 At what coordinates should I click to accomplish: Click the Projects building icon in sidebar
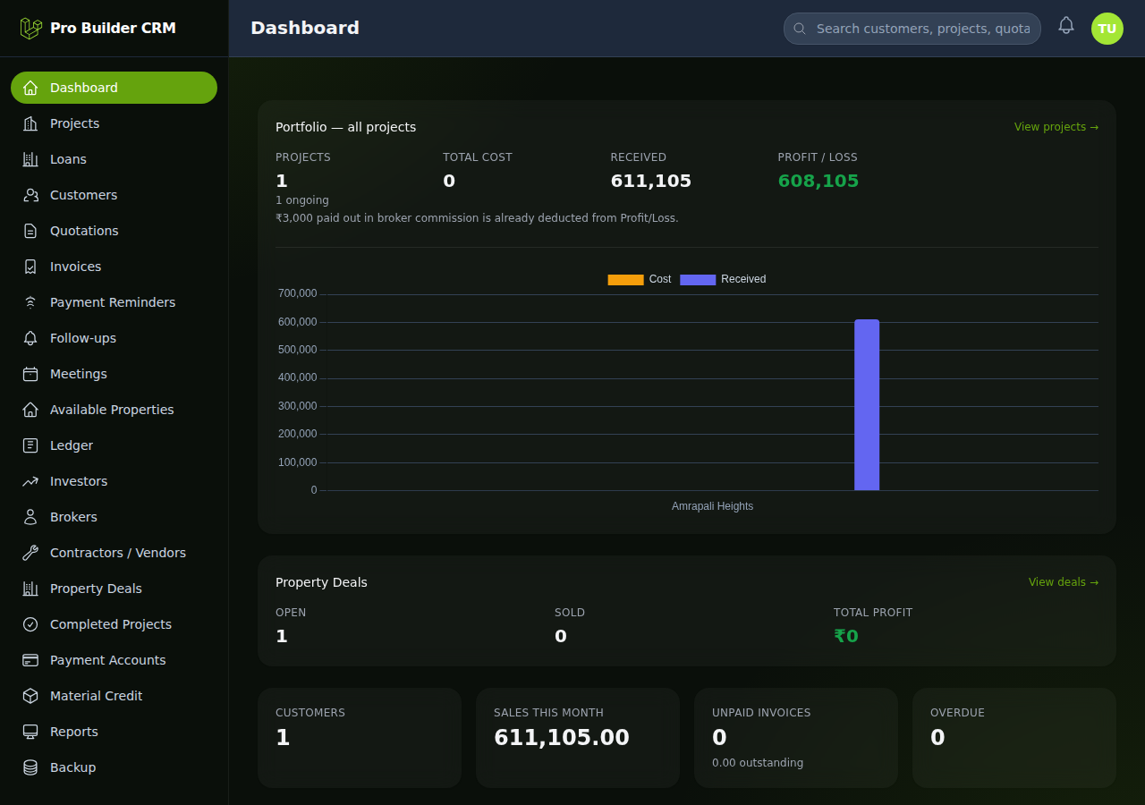click(30, 123)
